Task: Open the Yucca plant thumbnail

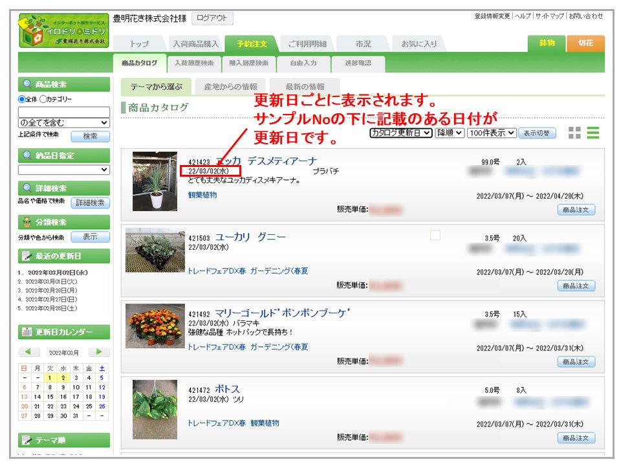Action: click(x=155, y=181)
